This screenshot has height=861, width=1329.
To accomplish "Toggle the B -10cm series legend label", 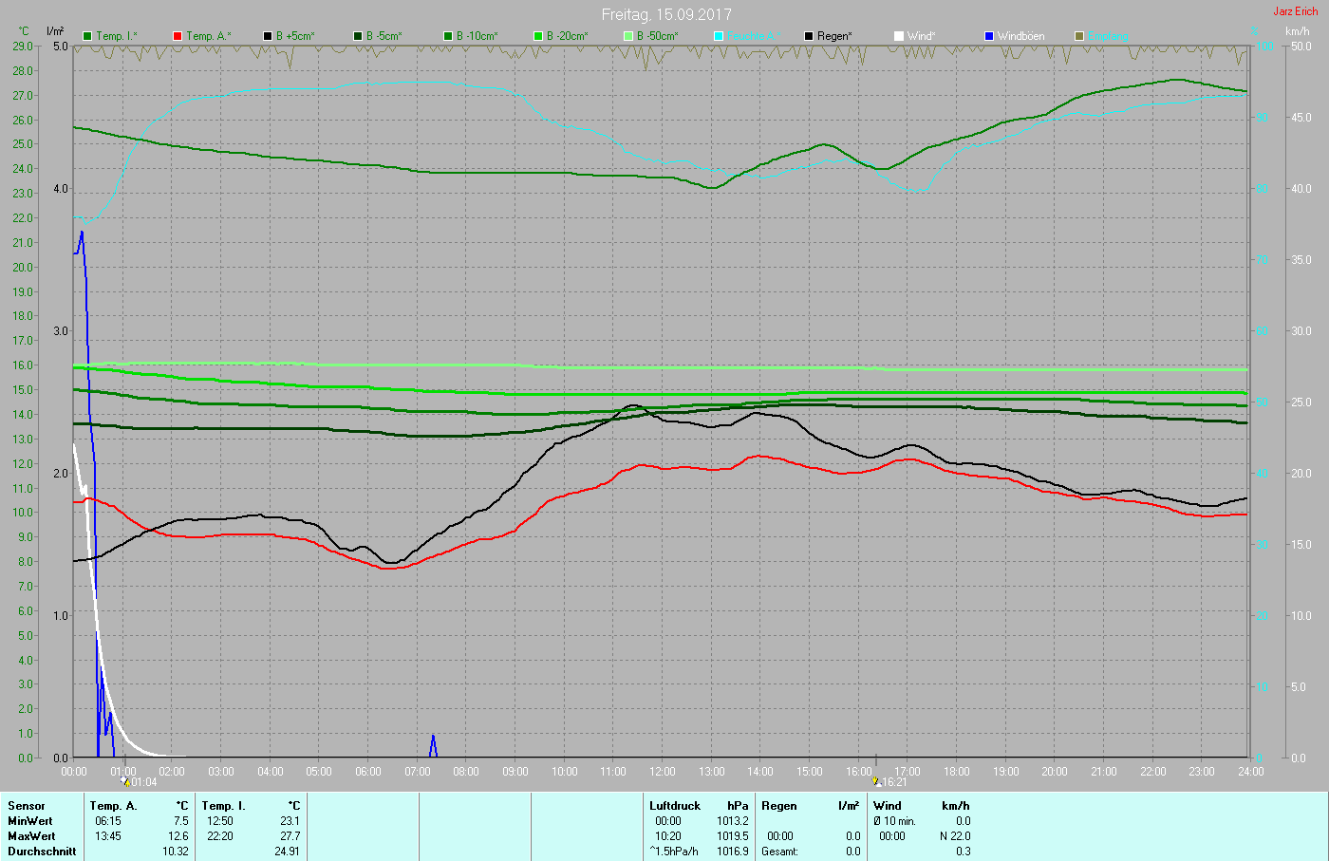I will click(x=477, y=36).
